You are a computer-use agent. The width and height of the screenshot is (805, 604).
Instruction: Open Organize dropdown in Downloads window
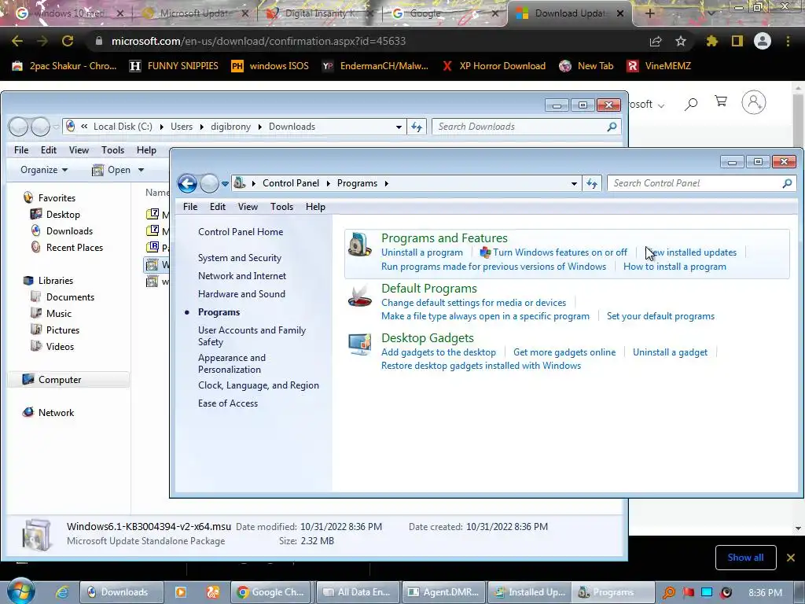(x=44, y=170)
